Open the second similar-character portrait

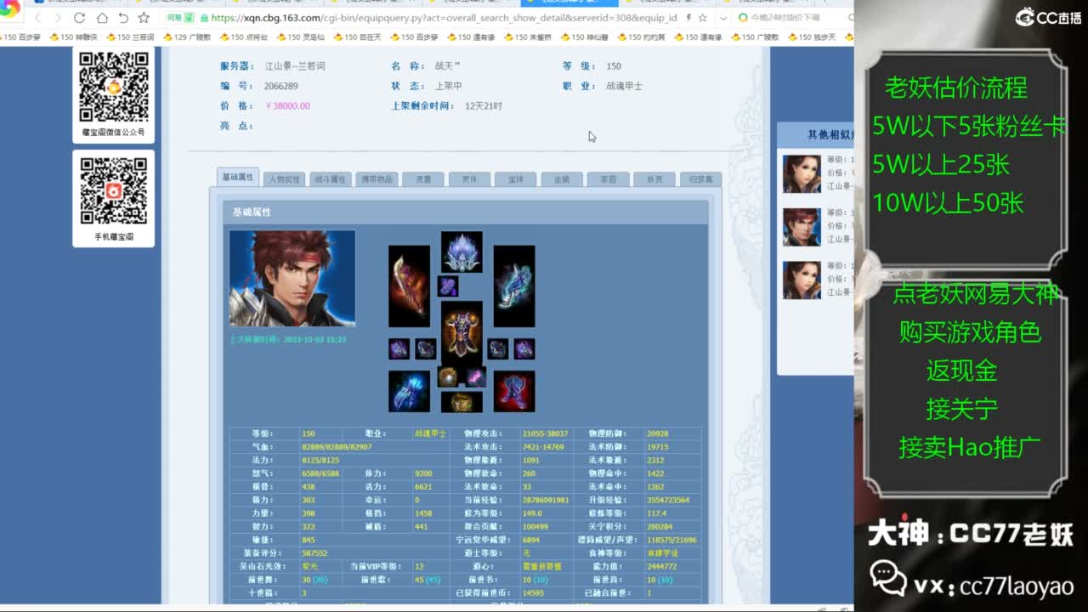click(x=802, y=227)
